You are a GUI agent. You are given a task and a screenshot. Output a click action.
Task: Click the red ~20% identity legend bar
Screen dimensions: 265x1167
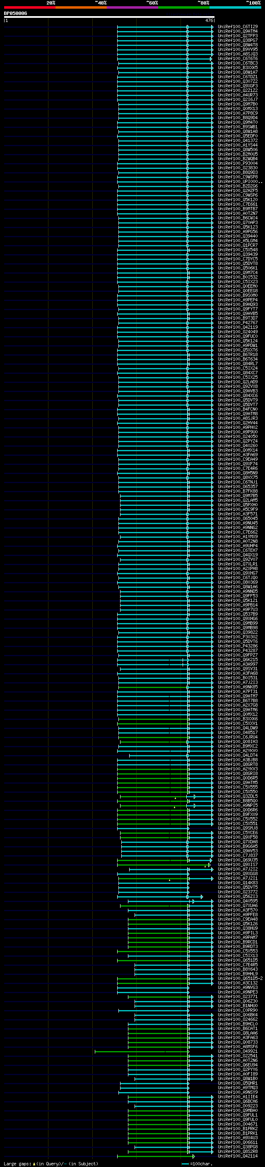click(x=29, y=7)
